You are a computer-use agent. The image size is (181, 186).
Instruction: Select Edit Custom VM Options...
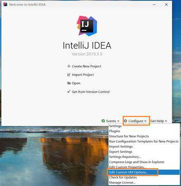coord(144,172)
